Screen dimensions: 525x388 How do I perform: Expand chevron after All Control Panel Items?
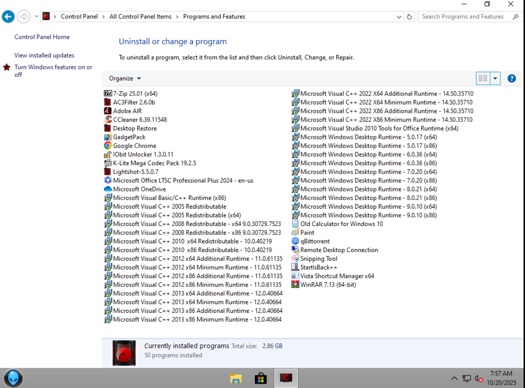point(177,17)
